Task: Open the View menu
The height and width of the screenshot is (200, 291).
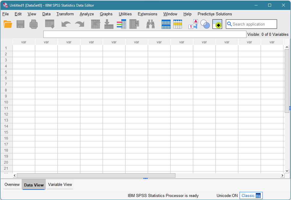Action: (32, 14)
